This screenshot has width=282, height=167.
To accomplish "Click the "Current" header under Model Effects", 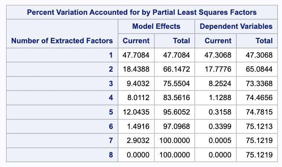I will tap(136, 41).
